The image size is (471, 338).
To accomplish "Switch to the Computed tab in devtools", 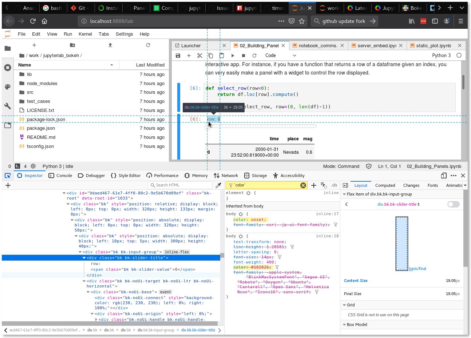I will (385, 185).
